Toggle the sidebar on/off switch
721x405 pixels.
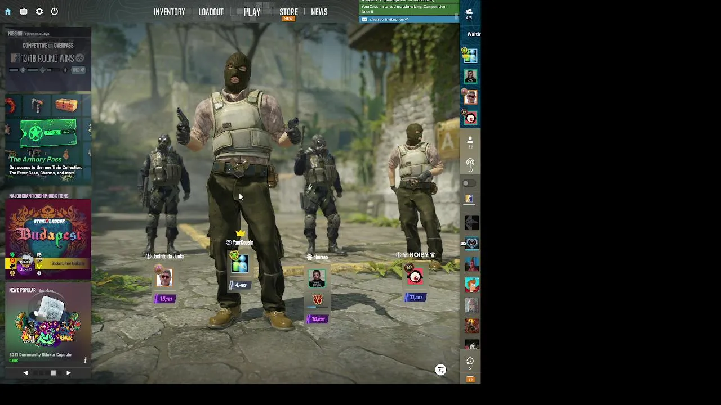[x=469, y=183]
